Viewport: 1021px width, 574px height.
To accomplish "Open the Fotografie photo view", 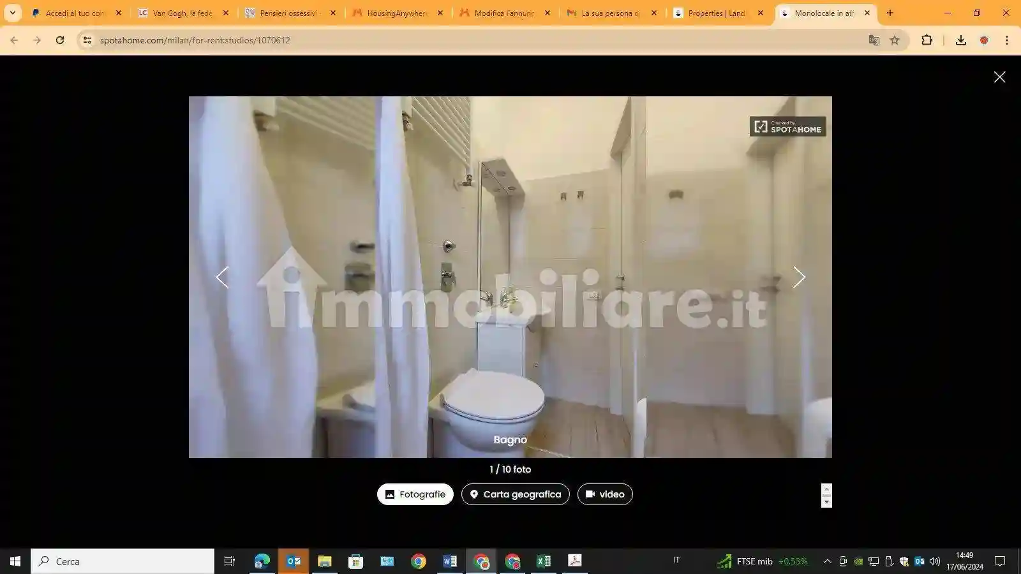I will (x=415, y=494).
